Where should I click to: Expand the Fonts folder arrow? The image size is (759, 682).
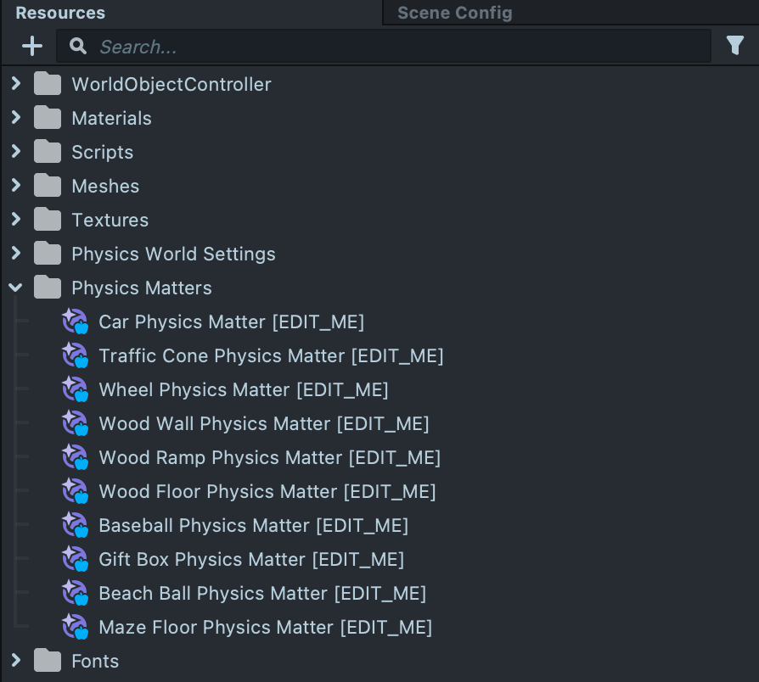(x=15, y=661)
